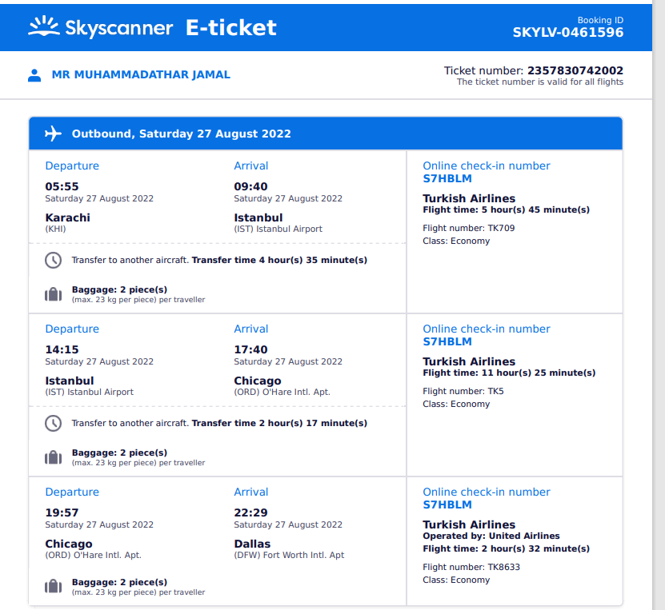Click the check-in number for flight TK5
Screen dimensions: 665x610
[x=447, y=342]
